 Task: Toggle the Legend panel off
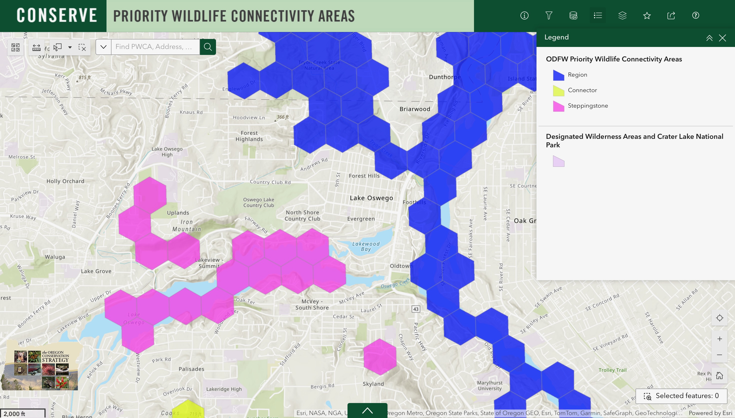click(723, 38)
